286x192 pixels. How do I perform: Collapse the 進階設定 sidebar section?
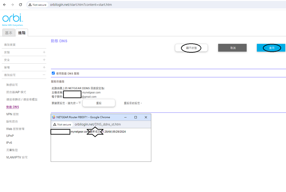click(x=44, y=75)
